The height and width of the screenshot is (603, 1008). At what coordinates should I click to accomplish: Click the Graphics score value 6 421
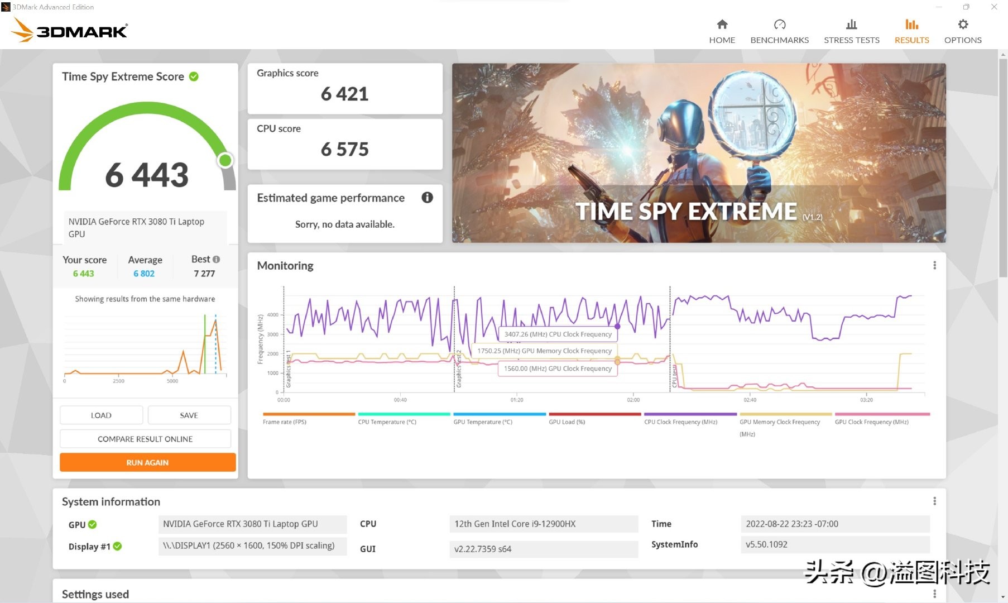tap(344, 94)
